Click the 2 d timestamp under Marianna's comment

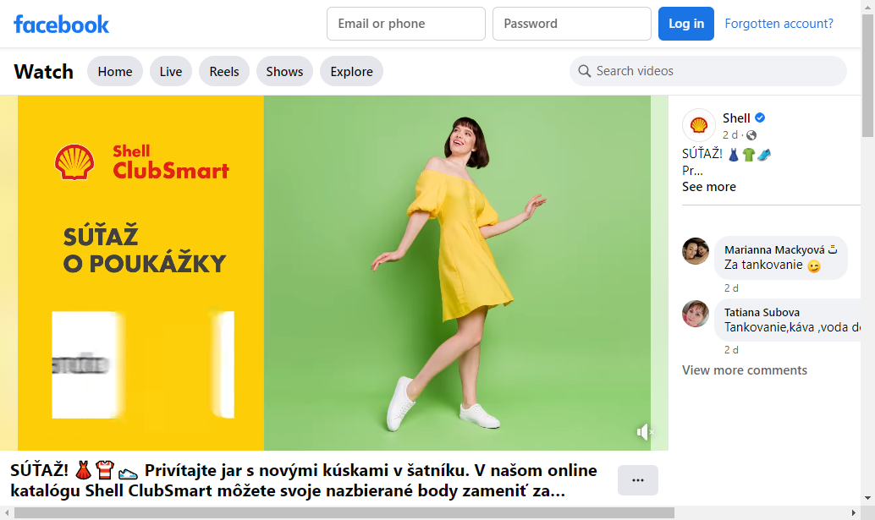(731, 288)
